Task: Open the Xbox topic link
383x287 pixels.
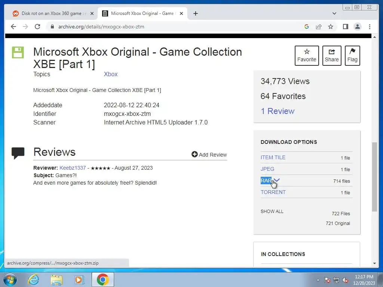Action: 111,74
